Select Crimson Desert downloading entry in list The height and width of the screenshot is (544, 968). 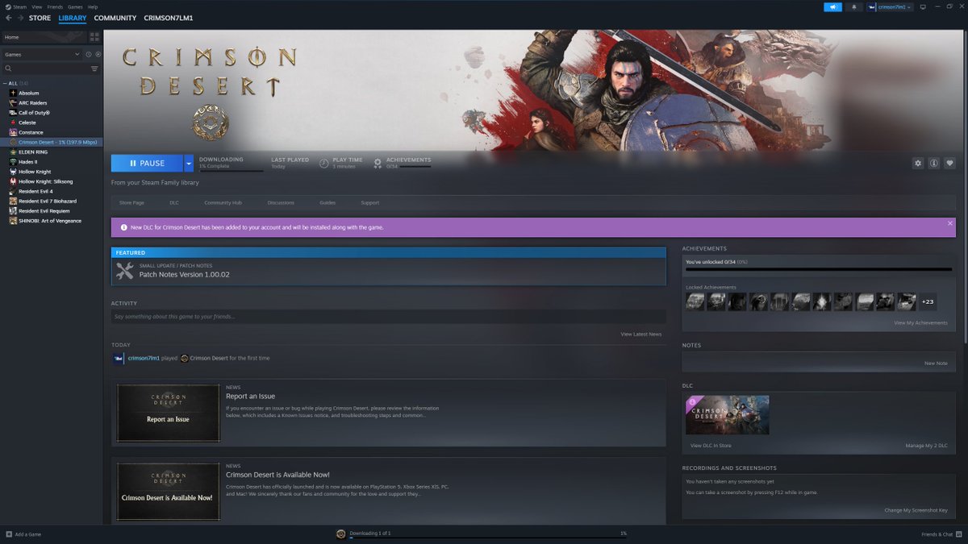(51, 142)
